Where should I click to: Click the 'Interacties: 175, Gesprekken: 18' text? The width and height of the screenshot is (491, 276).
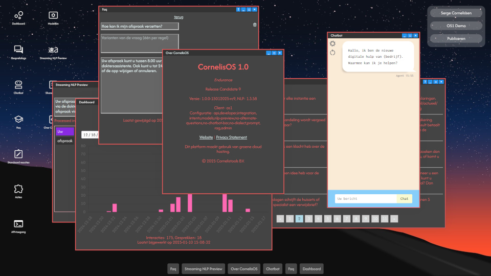pos(174,238)
